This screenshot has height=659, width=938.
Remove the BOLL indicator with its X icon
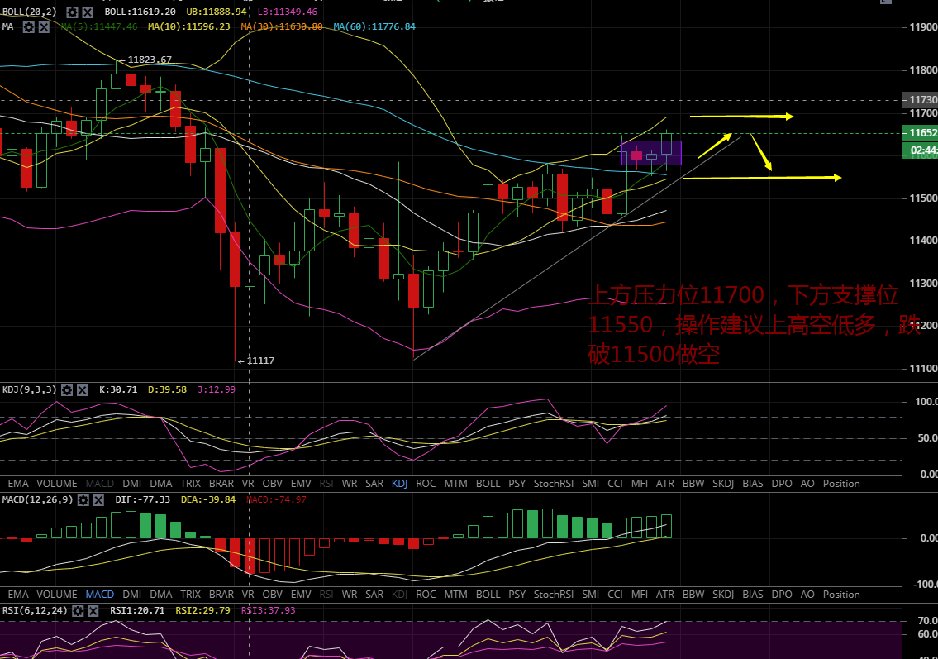(x=88, y=12)
